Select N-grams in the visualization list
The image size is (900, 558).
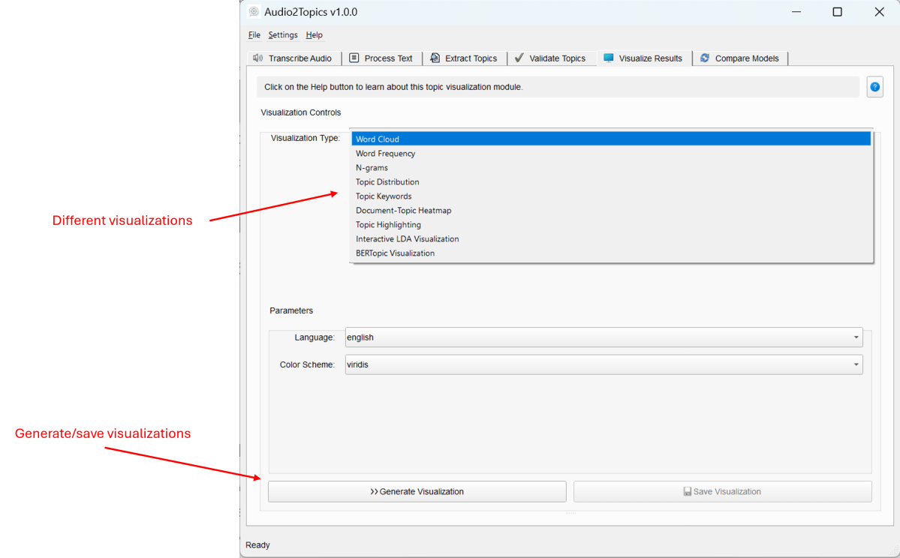tap(611, 167)
